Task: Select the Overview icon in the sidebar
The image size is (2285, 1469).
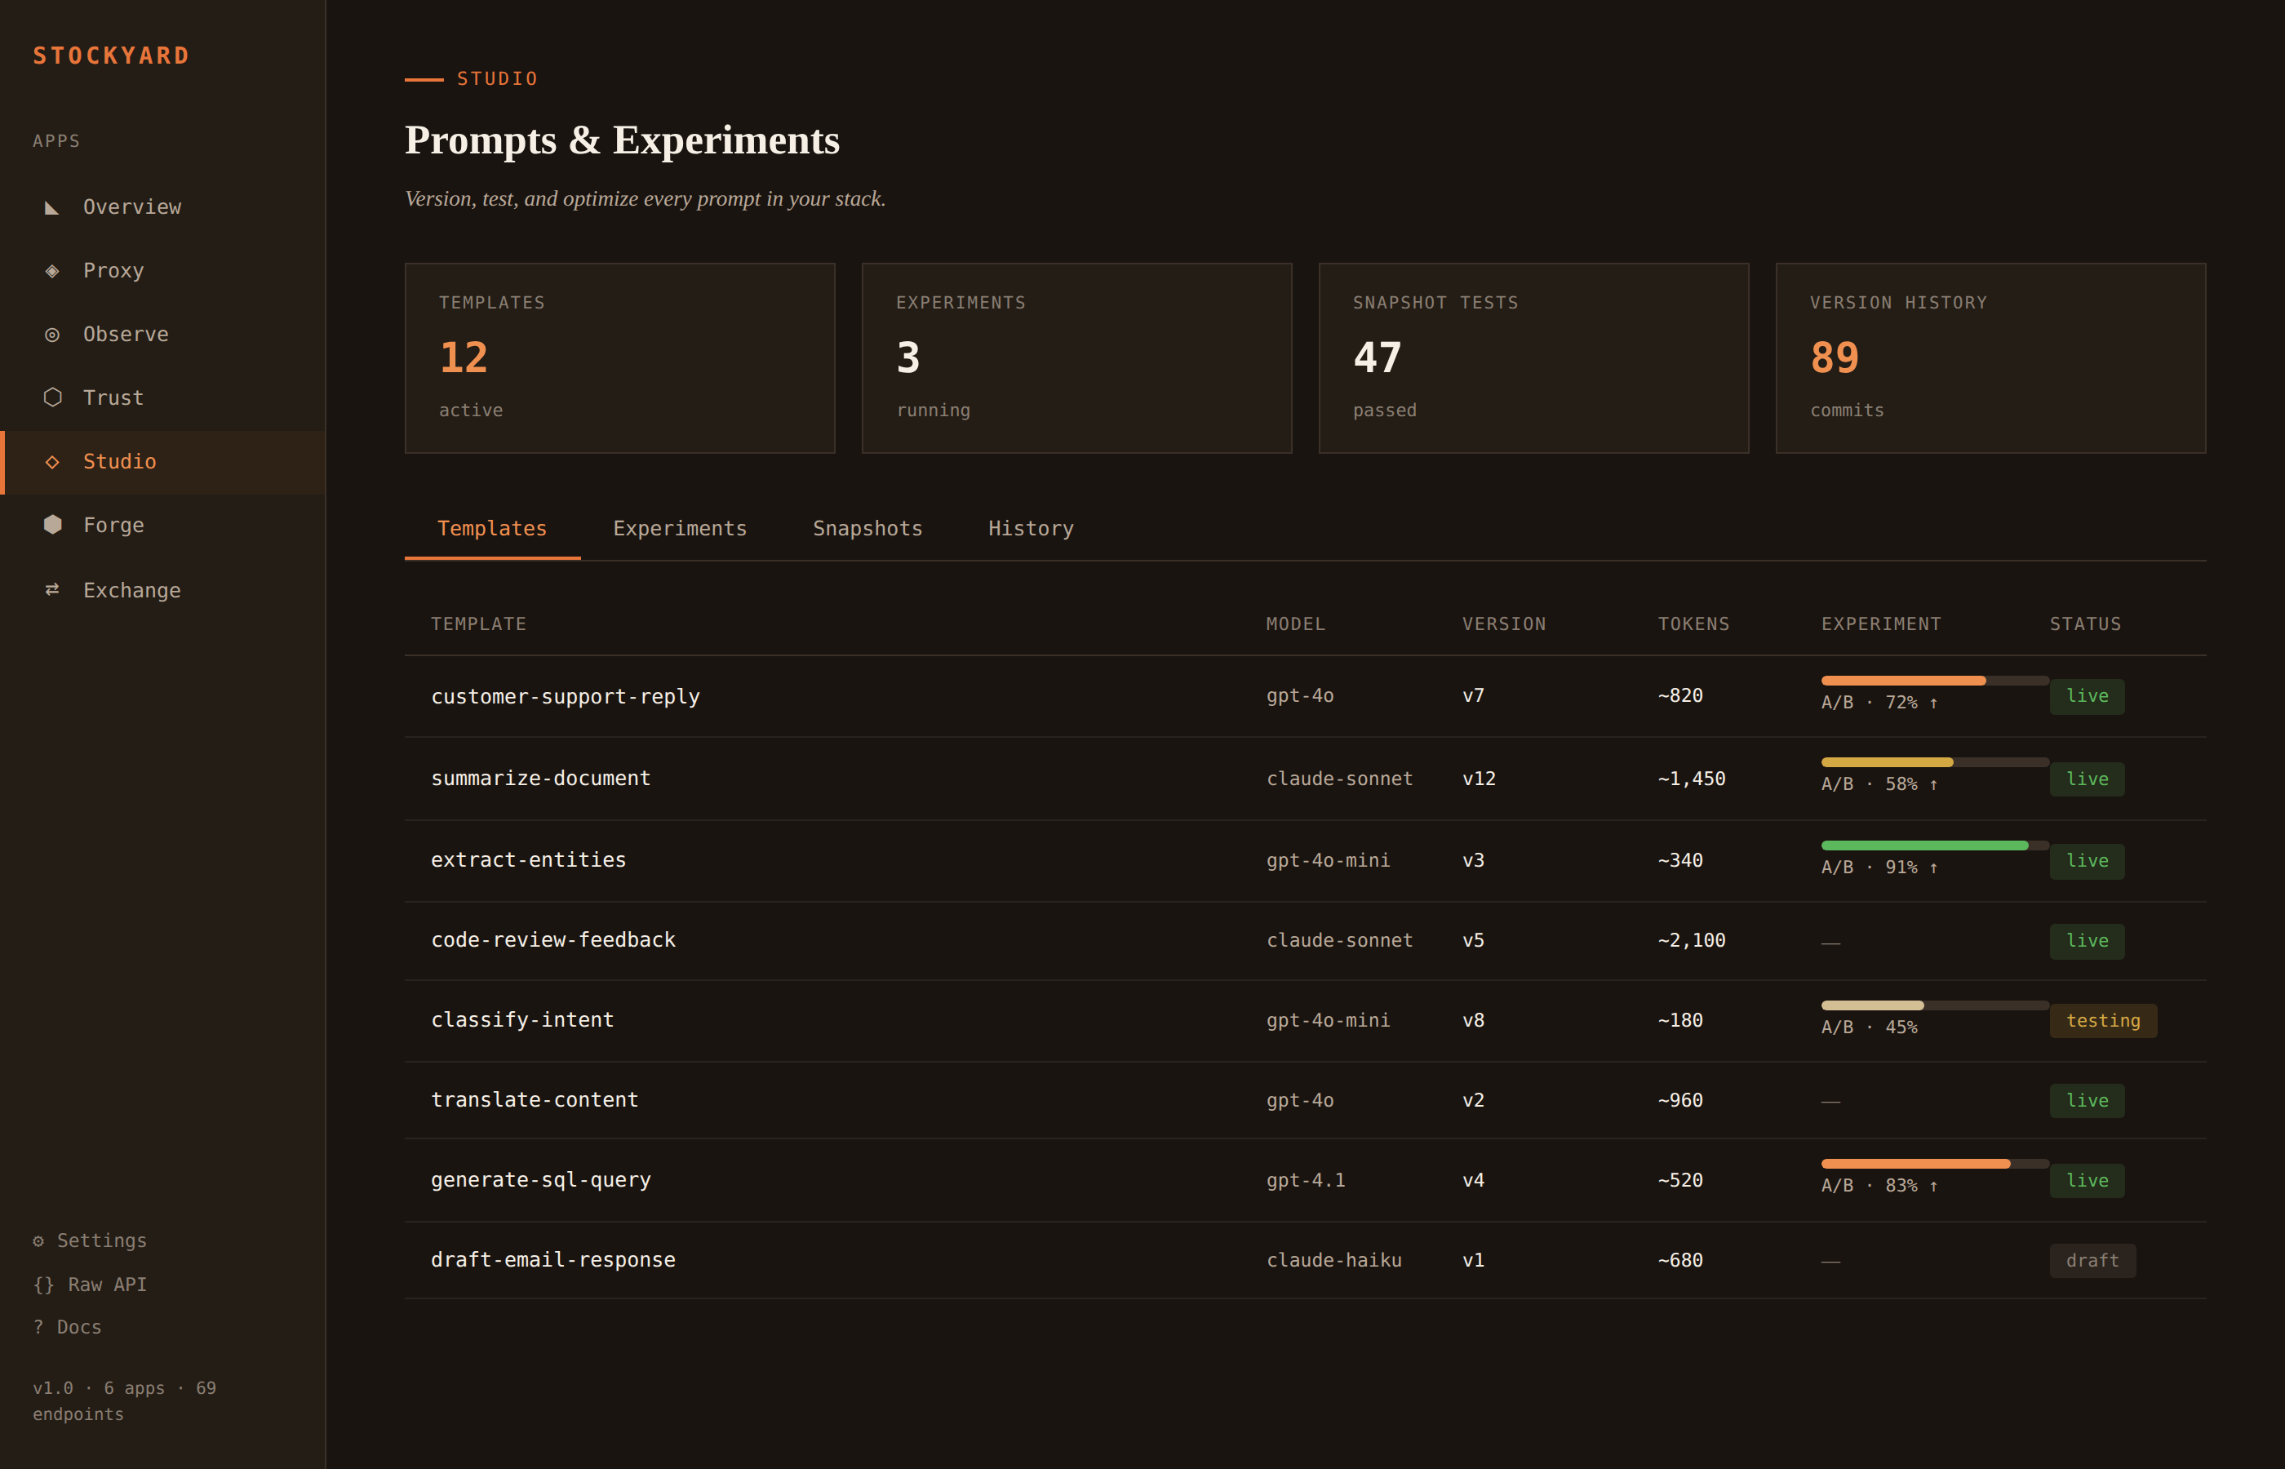Action: pyautogui.click(x=52, y=206)
